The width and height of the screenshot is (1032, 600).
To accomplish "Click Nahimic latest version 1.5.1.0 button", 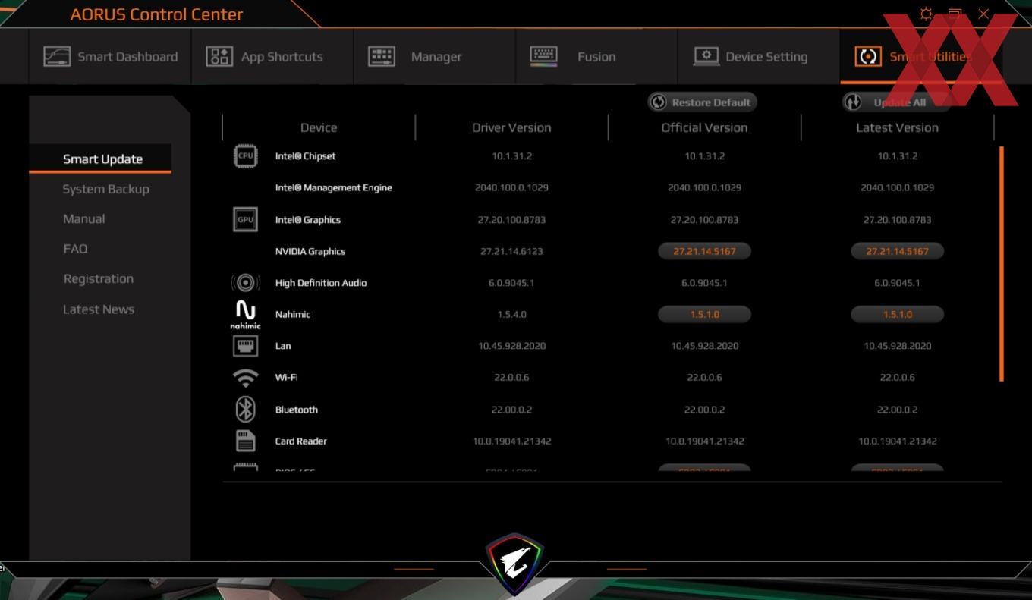I will pos(897,314).
